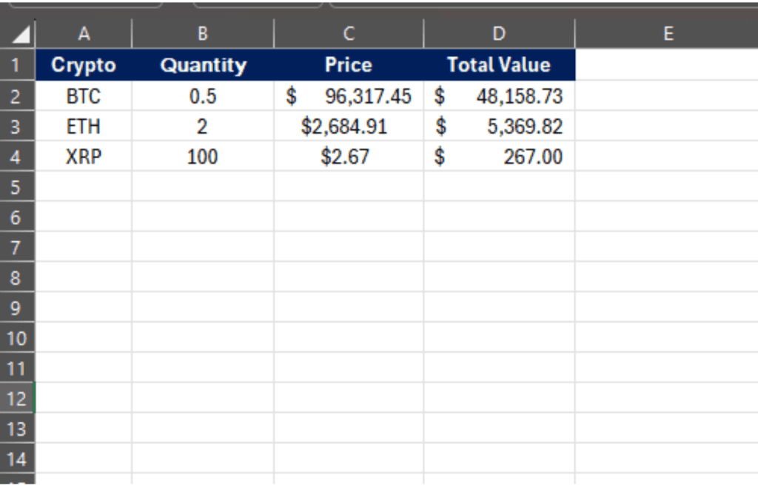The image size is (758, 486).
Task: Select column B header
Action: pos(203,33)
